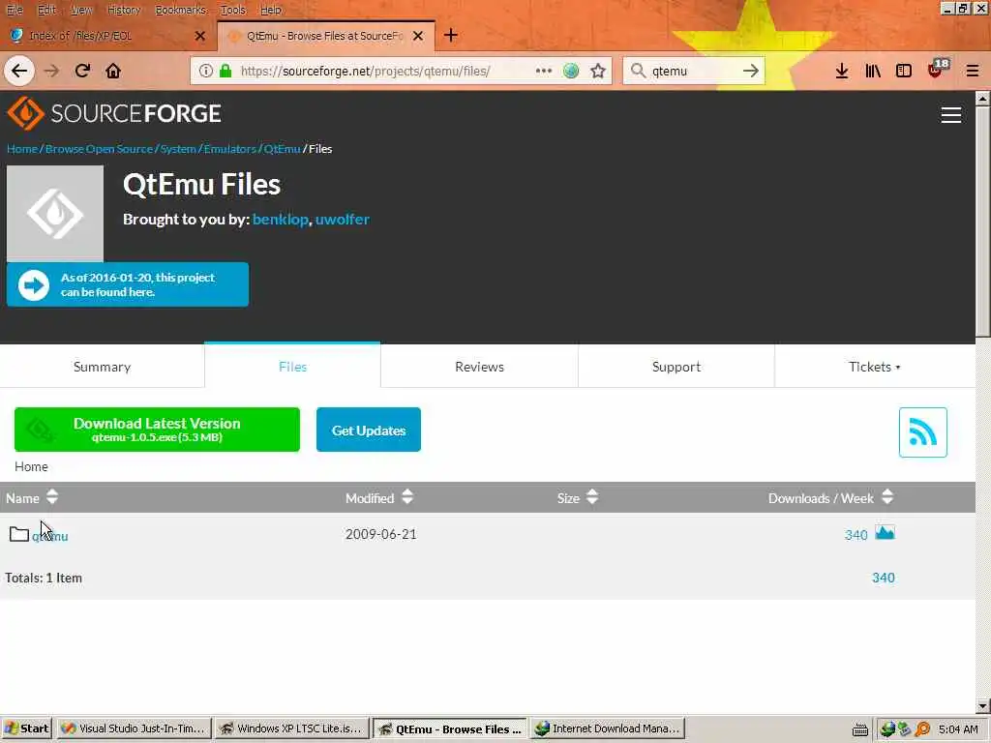Screen dimensions: 991x743
Task: Click the Emulators breadcrumb link
Action: (x=229, y=148)
